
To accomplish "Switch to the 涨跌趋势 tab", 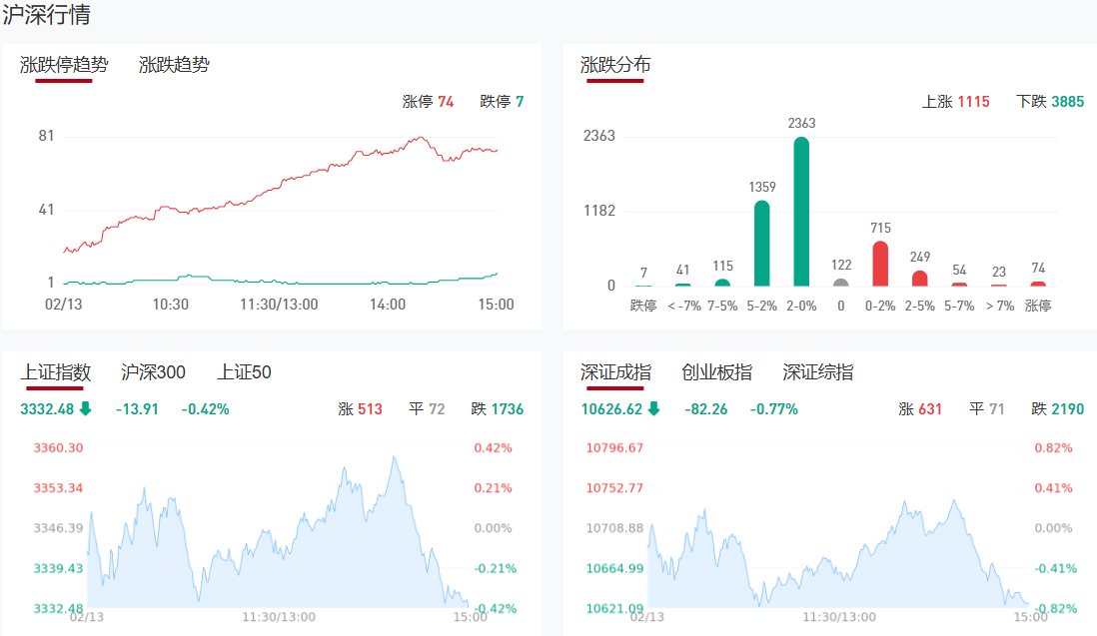I will click(x=174, y=66).
